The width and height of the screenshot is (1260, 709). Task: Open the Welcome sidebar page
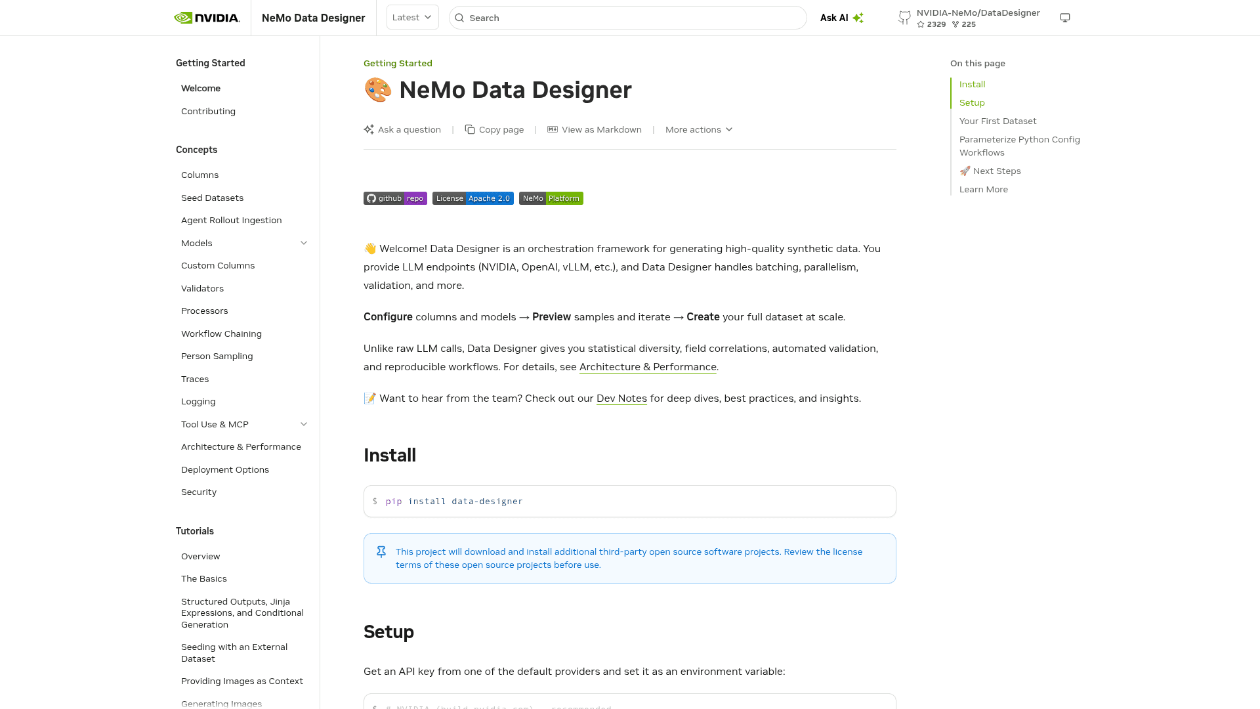[x=201, y=88]
